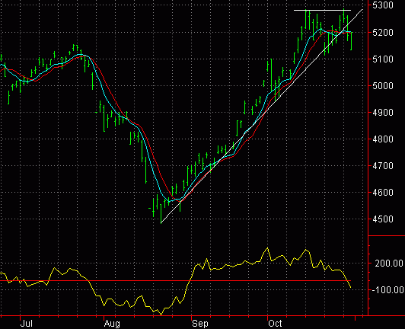Click the 4500 price axis label
The width and height of the screenshot is (405, 329).
(383, 219)
